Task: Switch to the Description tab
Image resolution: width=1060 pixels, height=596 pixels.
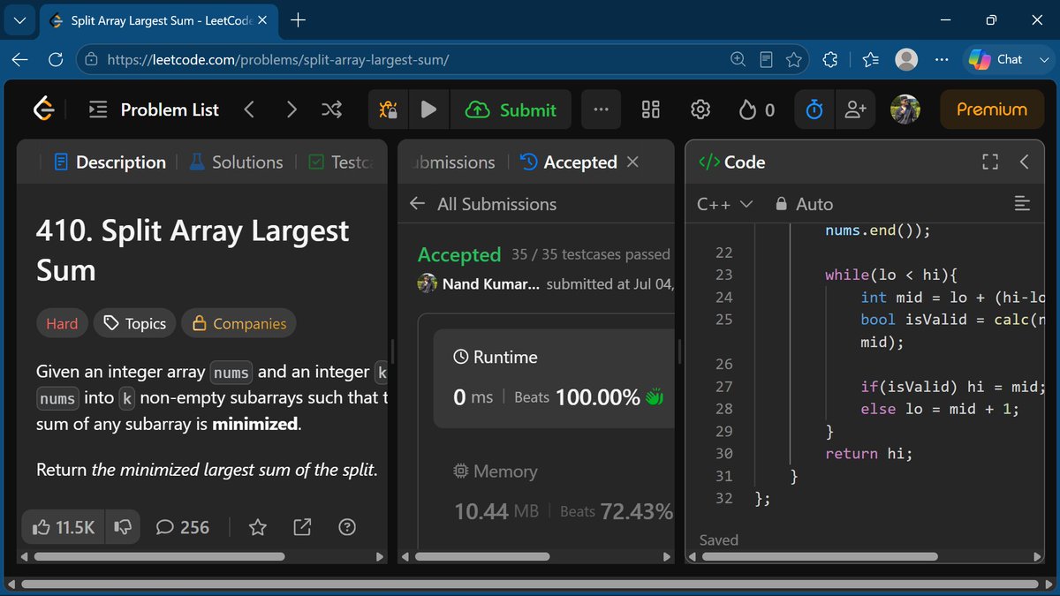Action: pyautogui.click(x=110, y=162)
